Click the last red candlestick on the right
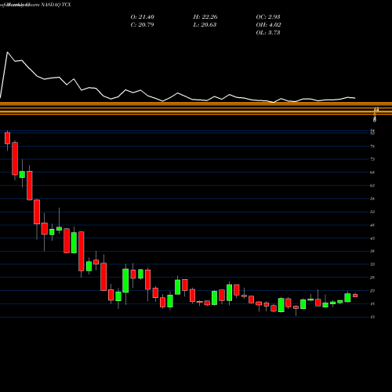This screenshot has height=392, width=392. click(x=355, y=296)
